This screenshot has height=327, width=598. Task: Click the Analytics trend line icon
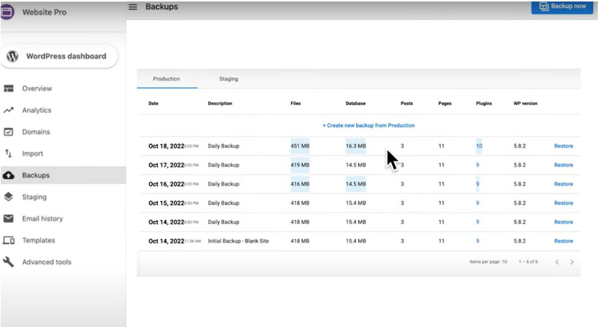[x=8, y=110]
